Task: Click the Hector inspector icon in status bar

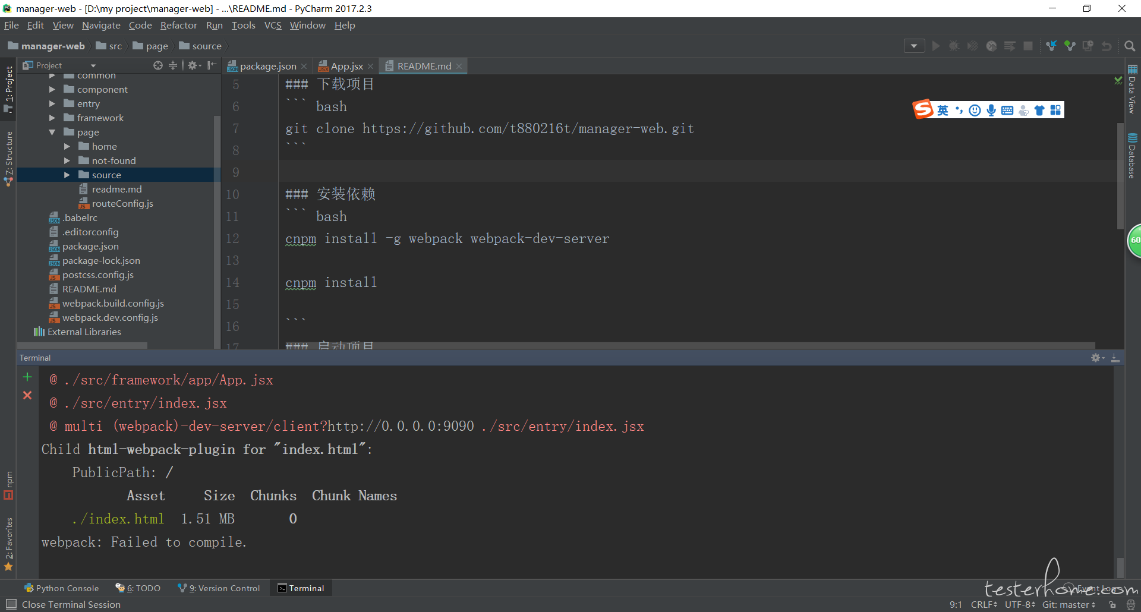Action: coord(1131,604)
